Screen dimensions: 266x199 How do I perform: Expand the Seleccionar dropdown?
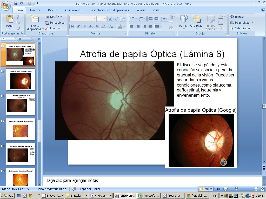pos(252,28)
